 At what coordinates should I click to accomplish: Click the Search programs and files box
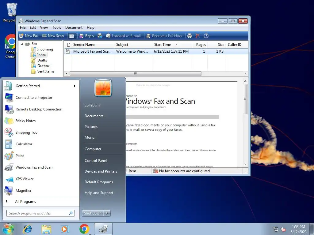tap(40, 213)
